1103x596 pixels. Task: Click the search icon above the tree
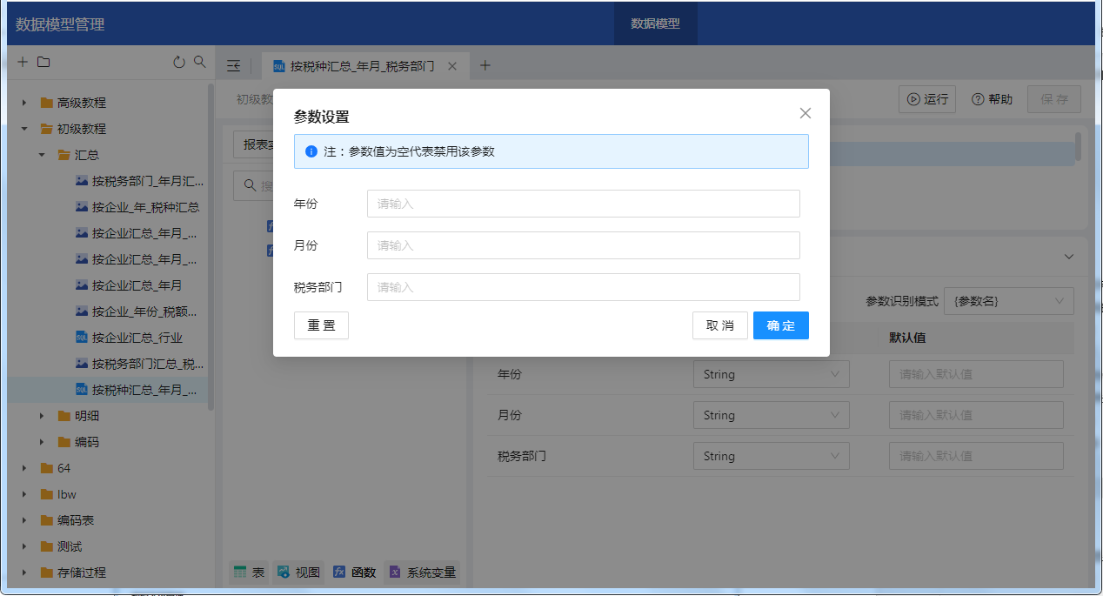pos(199,63)
